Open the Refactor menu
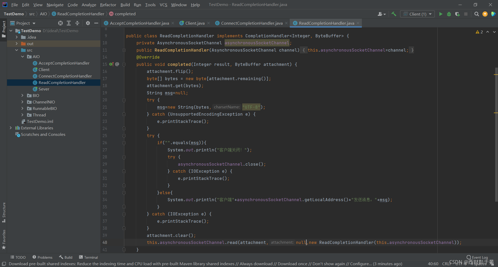Viewport: 498px width, 267px height. 108,5
